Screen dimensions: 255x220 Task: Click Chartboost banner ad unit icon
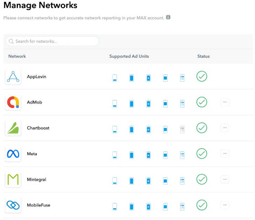[x=115, y=129]
